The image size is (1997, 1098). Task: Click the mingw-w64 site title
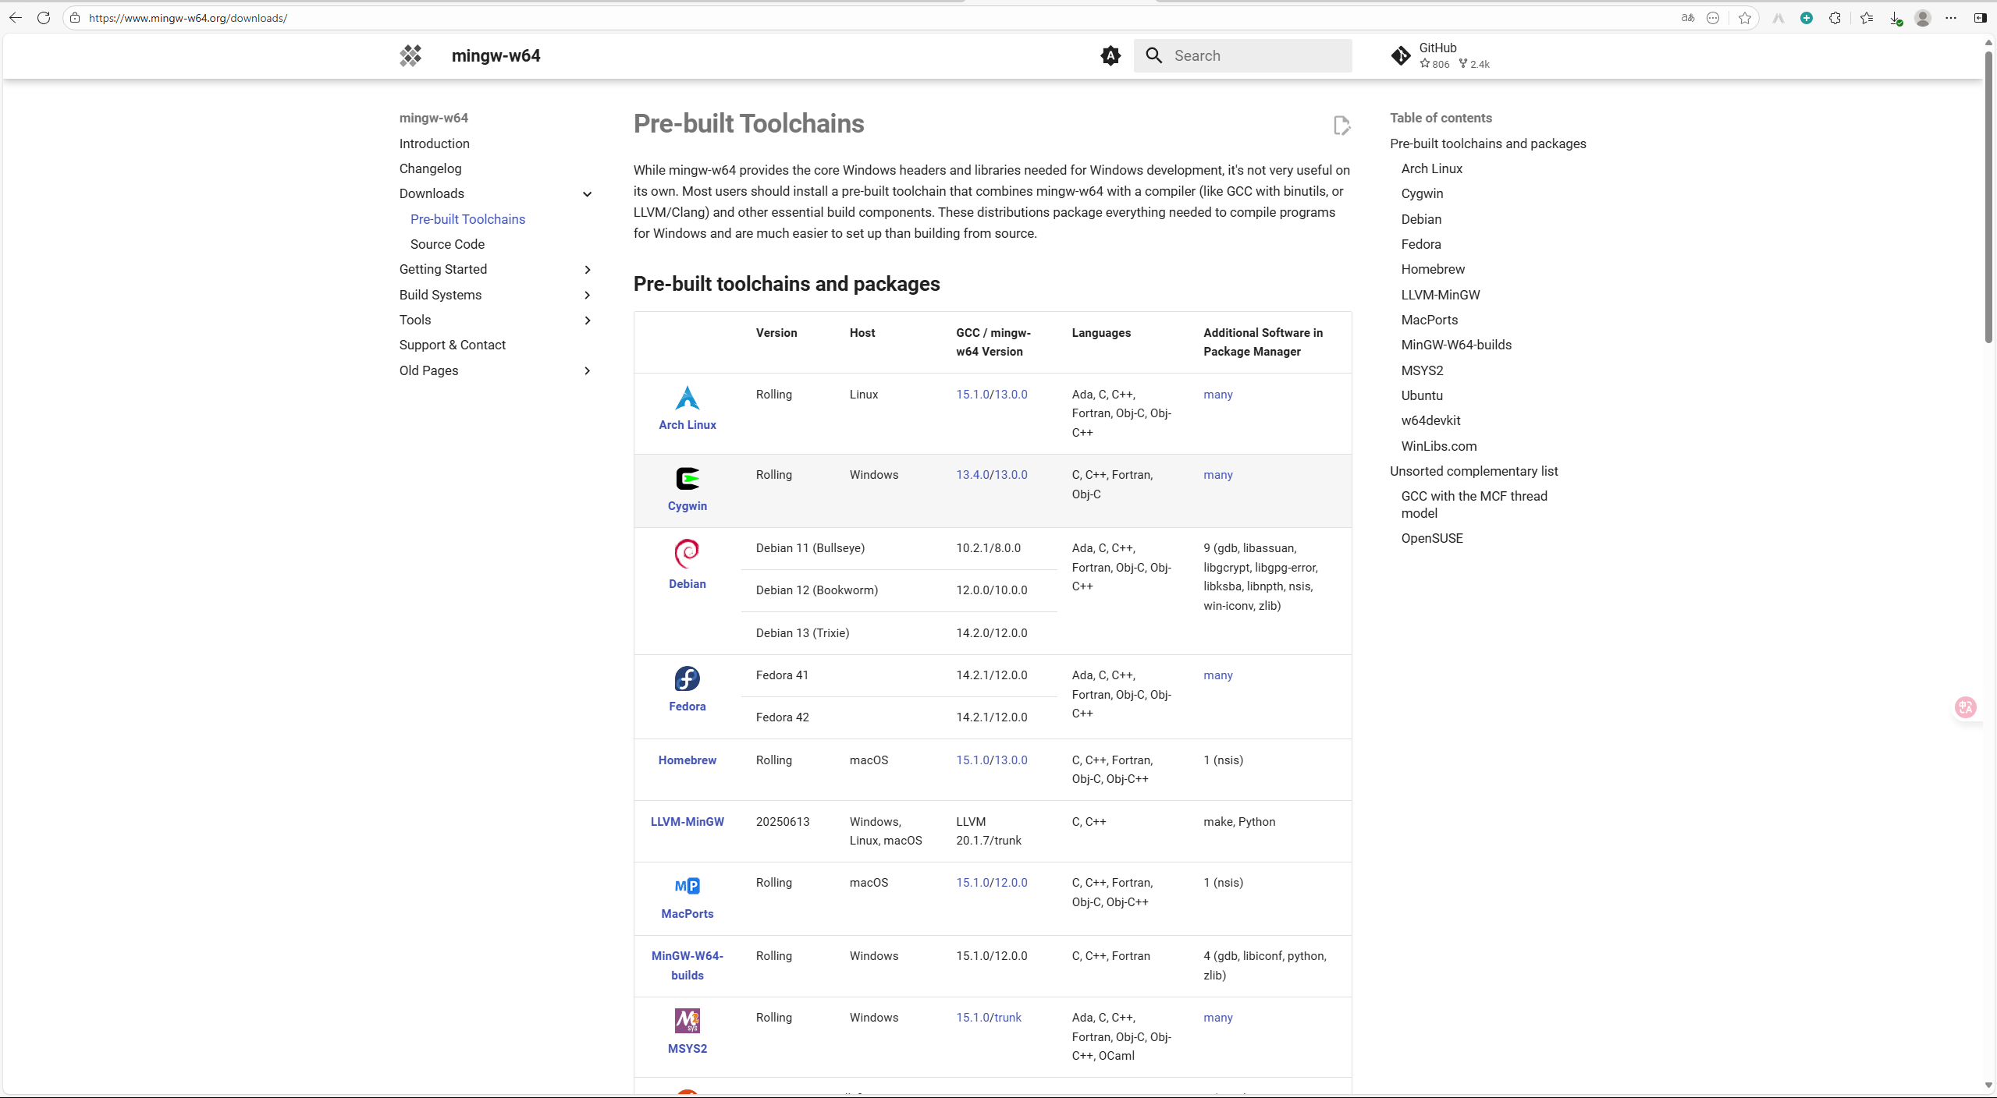pos(496,55)
